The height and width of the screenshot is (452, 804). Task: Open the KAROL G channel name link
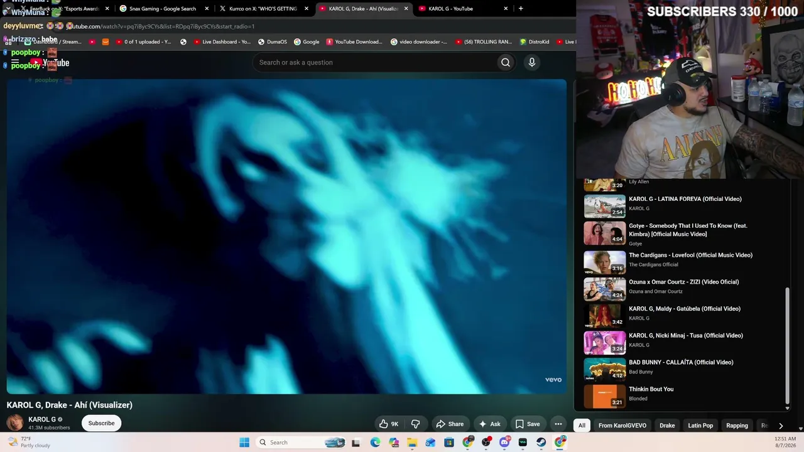tap(42, 419)
